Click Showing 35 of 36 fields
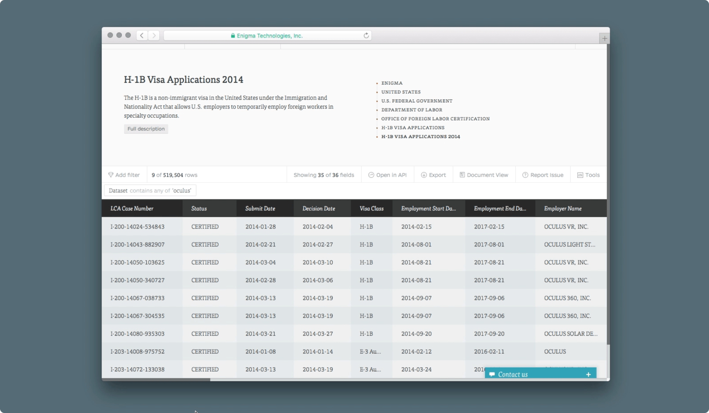 [324, 175]
